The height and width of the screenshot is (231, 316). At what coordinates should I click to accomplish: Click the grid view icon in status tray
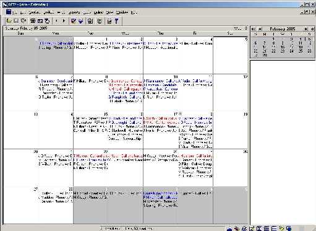click(267, 229)
